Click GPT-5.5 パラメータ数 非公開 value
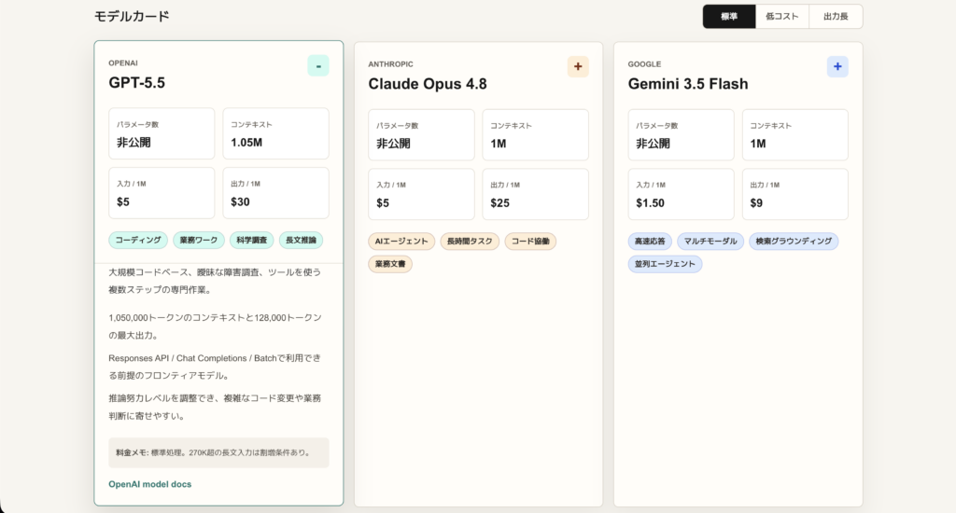This screenshot has width=956, height=513. coord(134,143)
